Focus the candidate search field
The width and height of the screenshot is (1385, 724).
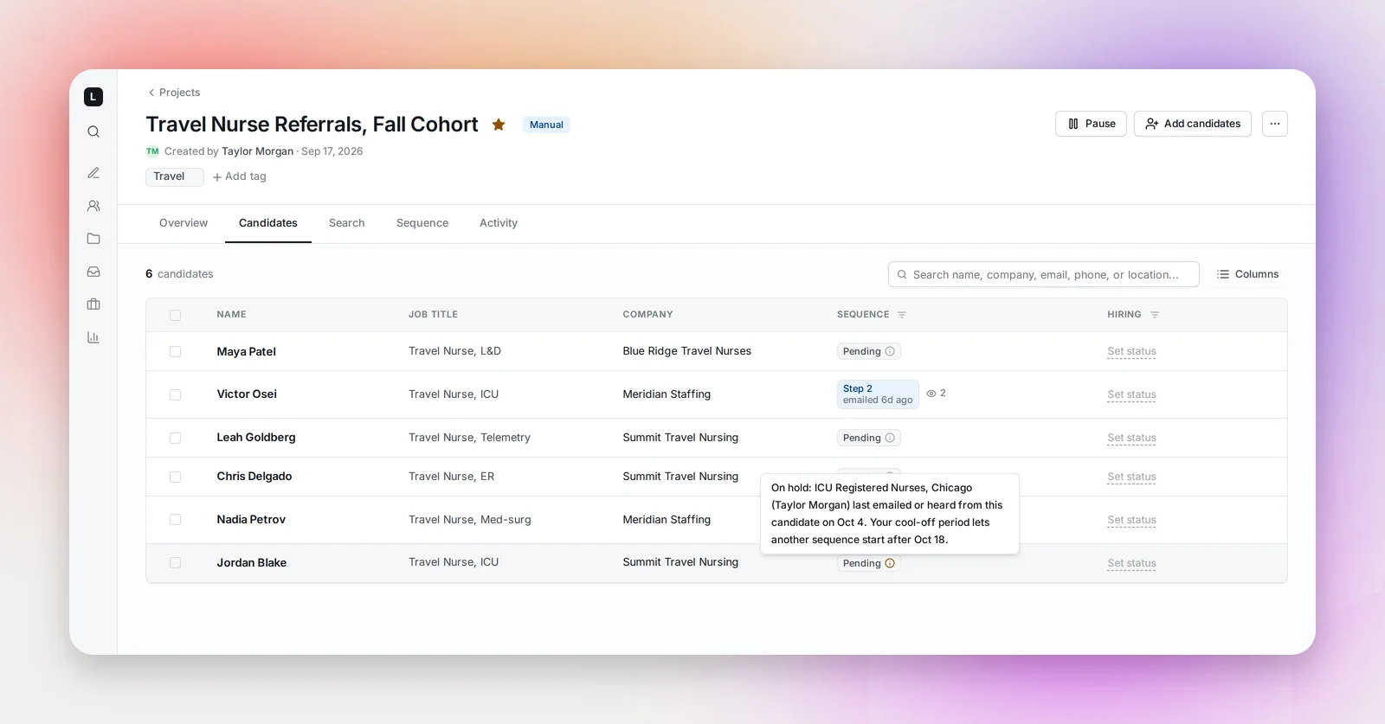[1044, 274]
